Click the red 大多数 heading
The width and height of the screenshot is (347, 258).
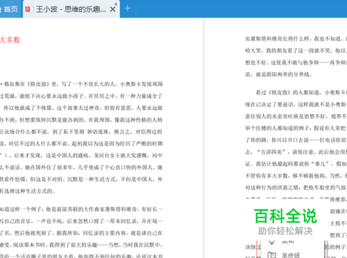(10, 40)
